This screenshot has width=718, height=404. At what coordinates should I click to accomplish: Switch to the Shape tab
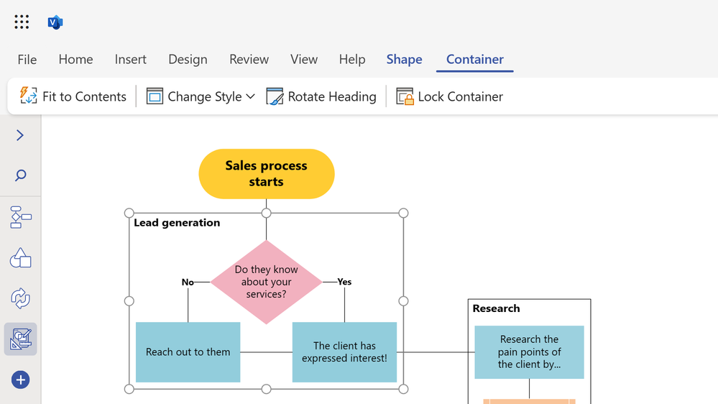[x=404, y=59]
